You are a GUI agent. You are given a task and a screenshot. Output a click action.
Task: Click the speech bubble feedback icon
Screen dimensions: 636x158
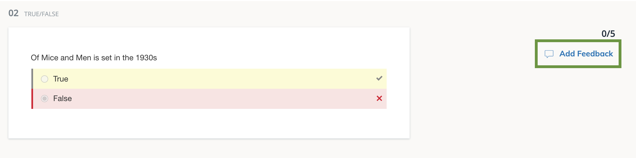click(549, 54)
